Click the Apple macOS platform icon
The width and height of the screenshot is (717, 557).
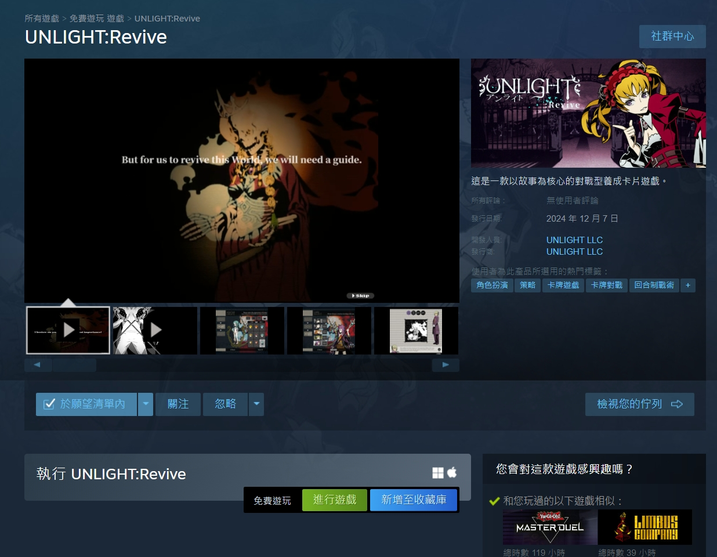click(x=452, y=472)
